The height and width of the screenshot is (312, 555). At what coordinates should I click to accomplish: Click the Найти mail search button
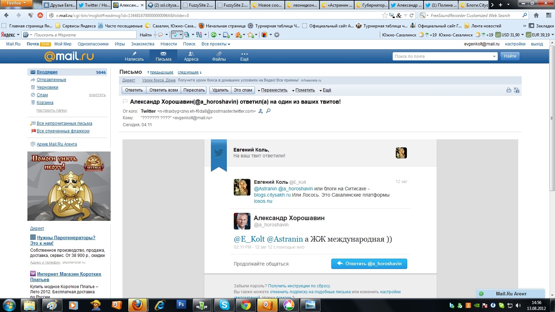tap(510, 56)
